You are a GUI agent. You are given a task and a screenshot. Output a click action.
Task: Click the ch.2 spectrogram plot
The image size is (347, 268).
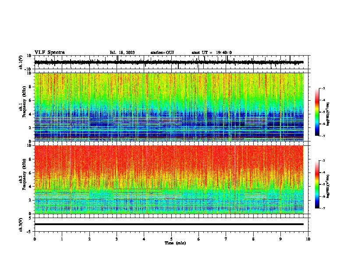coord(169,180)
